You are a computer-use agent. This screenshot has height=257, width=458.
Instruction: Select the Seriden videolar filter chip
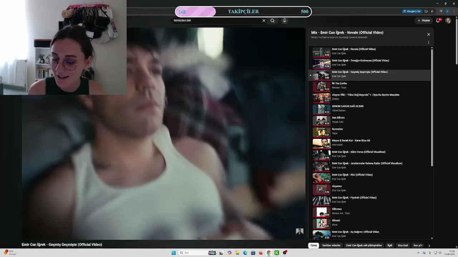331,246
